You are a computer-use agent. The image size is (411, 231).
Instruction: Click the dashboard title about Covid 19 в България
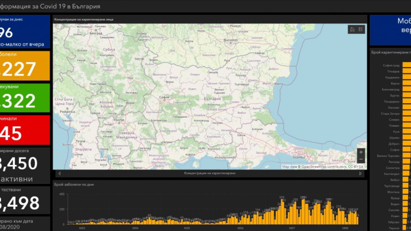click(x=50, y=6)
